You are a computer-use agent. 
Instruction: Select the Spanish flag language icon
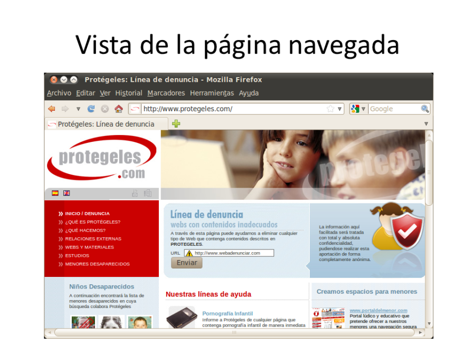click(x=55, y=193)
